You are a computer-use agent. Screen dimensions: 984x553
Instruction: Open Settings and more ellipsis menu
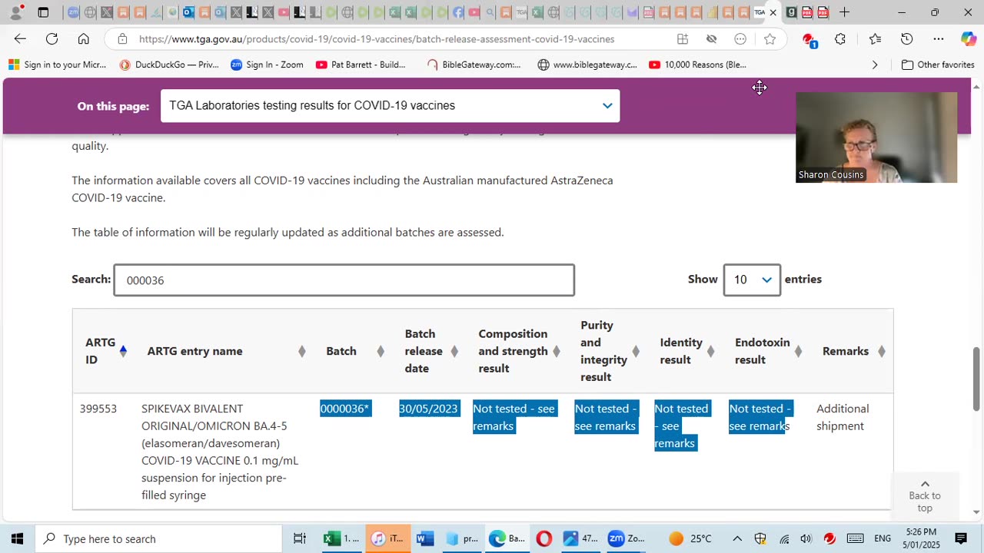point(939,39)
